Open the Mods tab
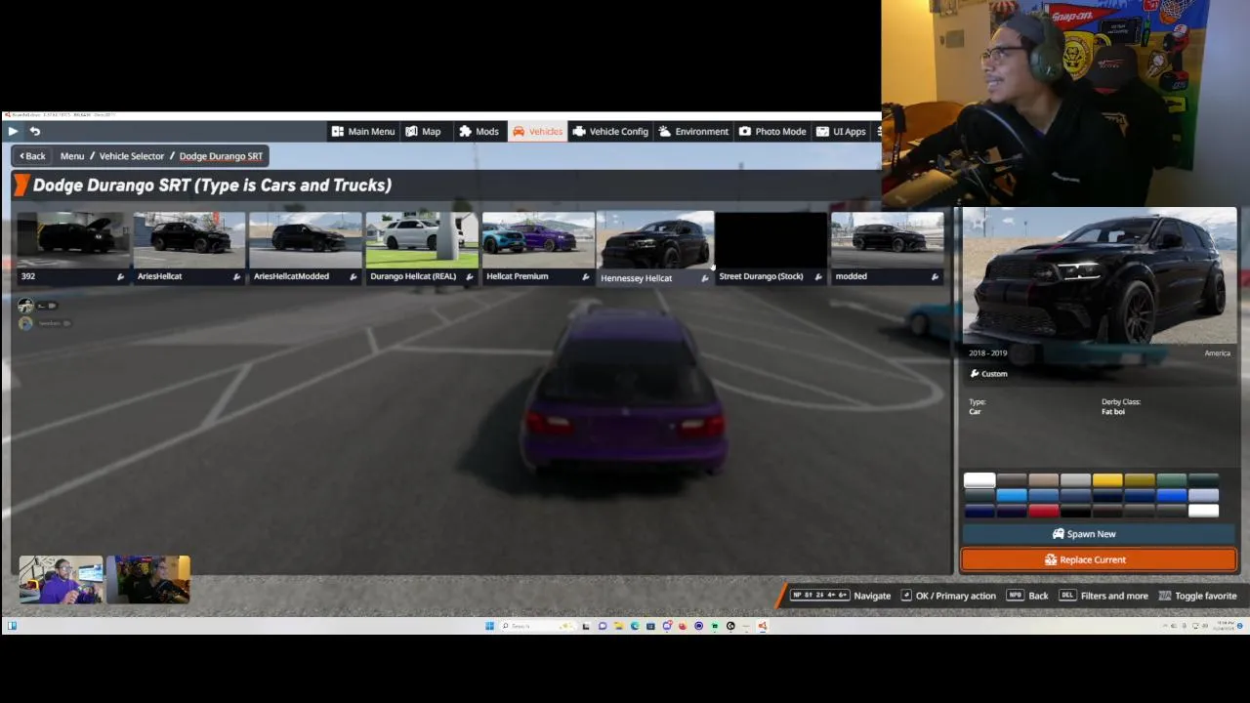1250x703 pixels. point(479,131)
